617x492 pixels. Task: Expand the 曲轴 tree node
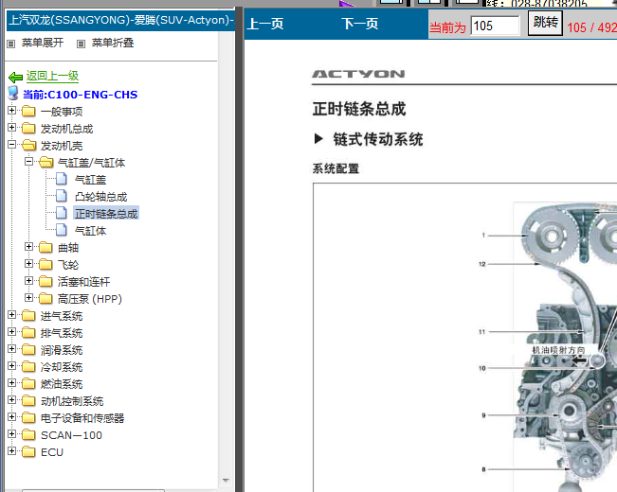pyautogui.click(x=28, y=246)
